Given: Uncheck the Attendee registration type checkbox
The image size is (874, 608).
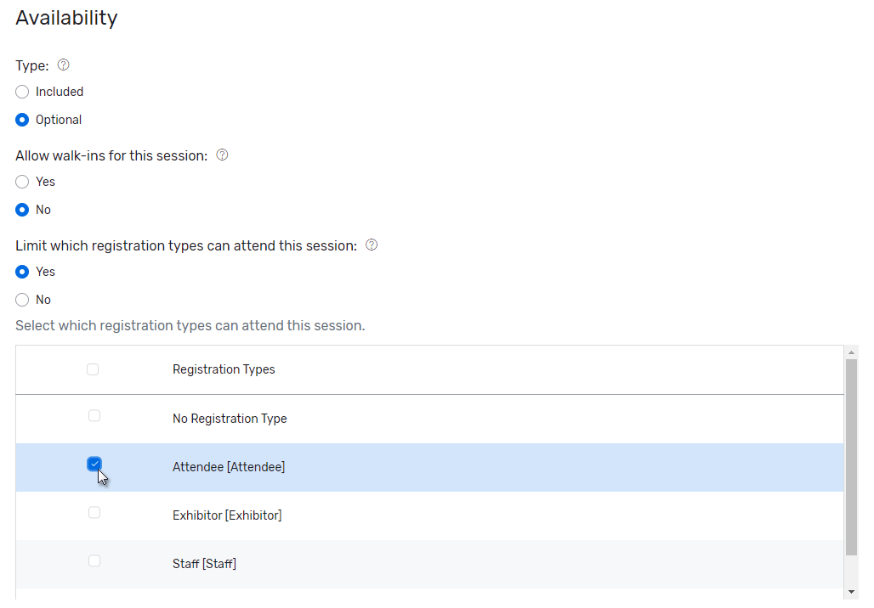Looking at the screenshot, I should tap(94, 464).
